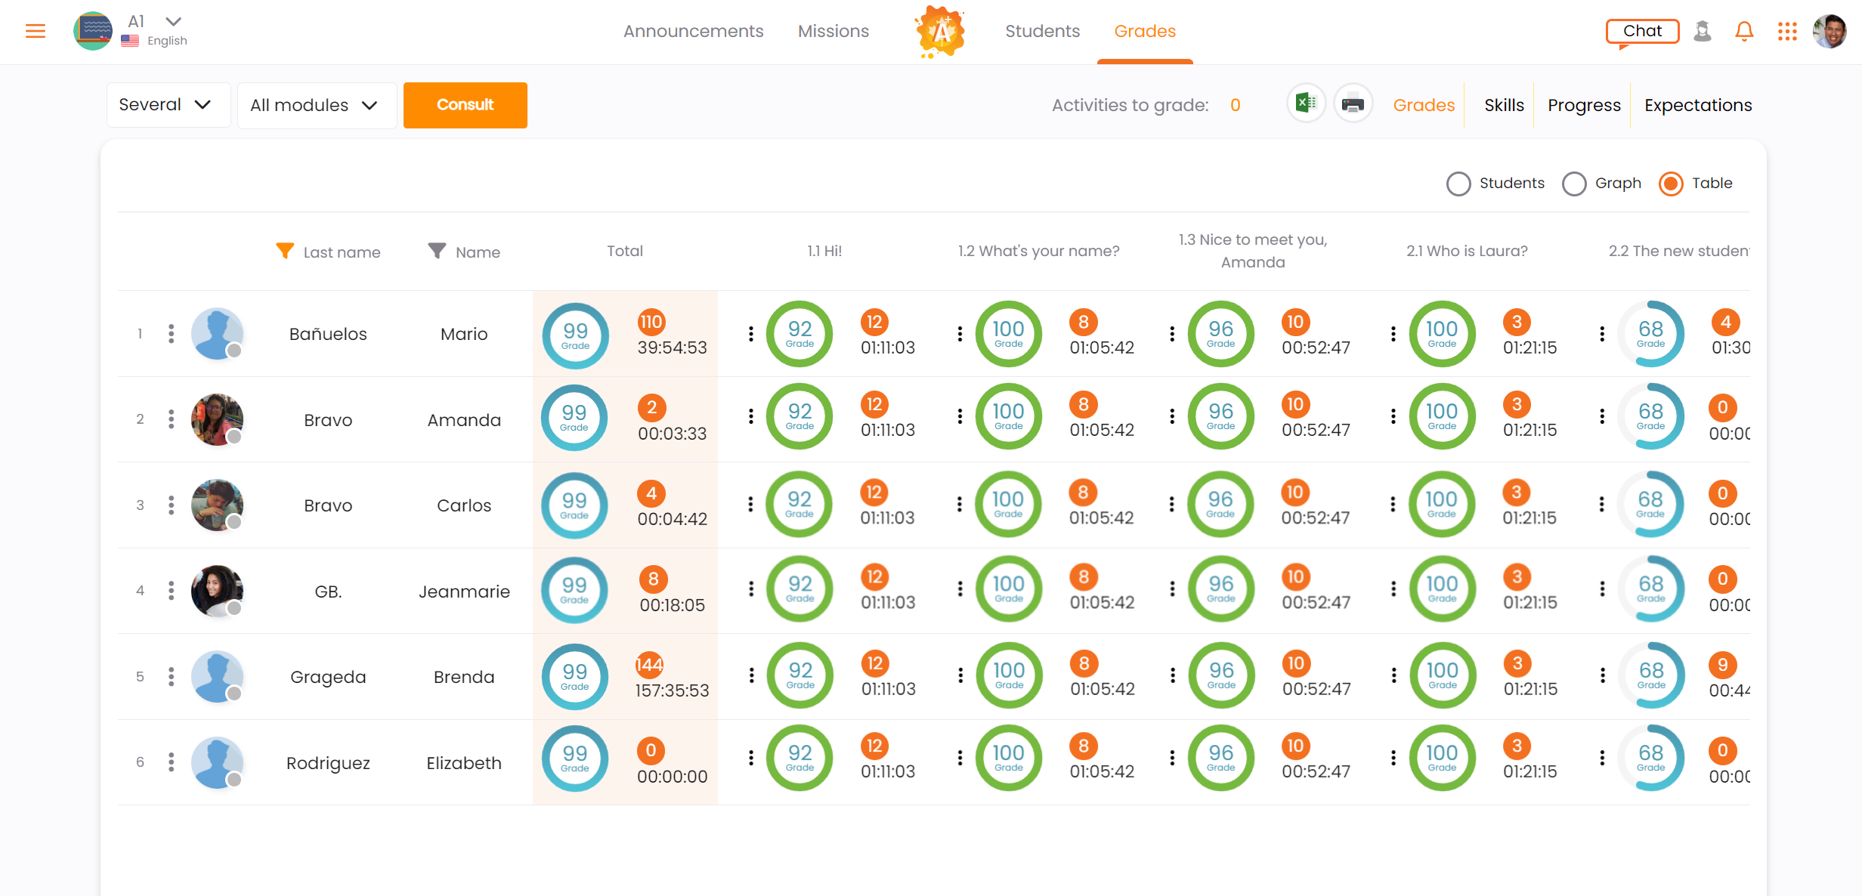
Task: Open the hamburger menu
Action: click(x=36, y=31)
